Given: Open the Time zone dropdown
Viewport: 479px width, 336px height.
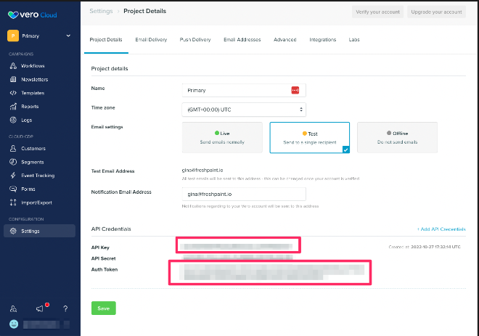Looking at the screenshot, I should click(x=244, y=110).
